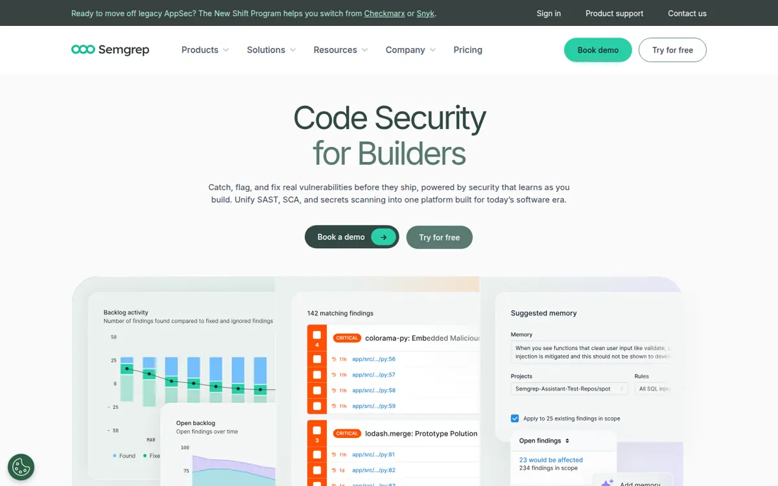This screenshot has height=486, width=778.
Task: Go to Pricing page
Action: 468,50
